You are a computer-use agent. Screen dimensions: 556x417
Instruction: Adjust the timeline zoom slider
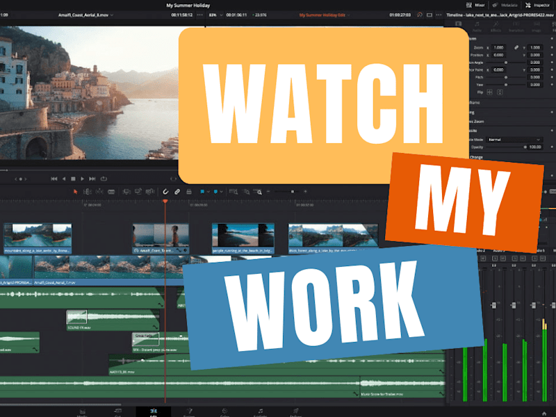(x=287, y=192)
